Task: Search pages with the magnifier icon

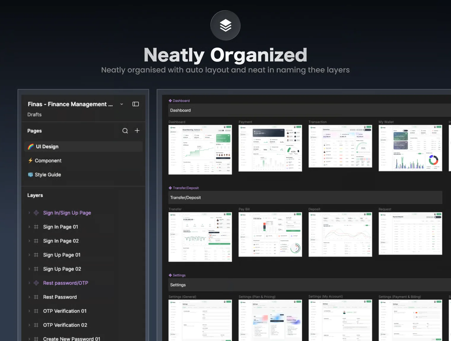Action: coord(125,131)
